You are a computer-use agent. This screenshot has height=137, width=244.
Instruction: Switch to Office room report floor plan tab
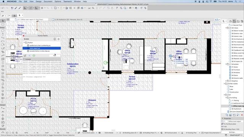[29, 19]
